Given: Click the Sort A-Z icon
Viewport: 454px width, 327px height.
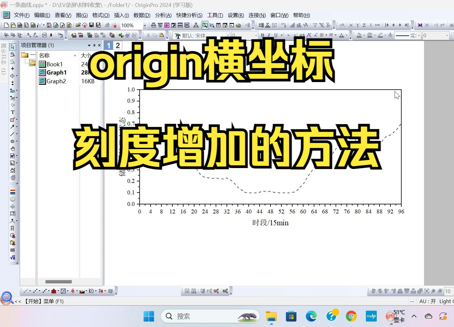Looking at the screenshot, I should (274, 25).
